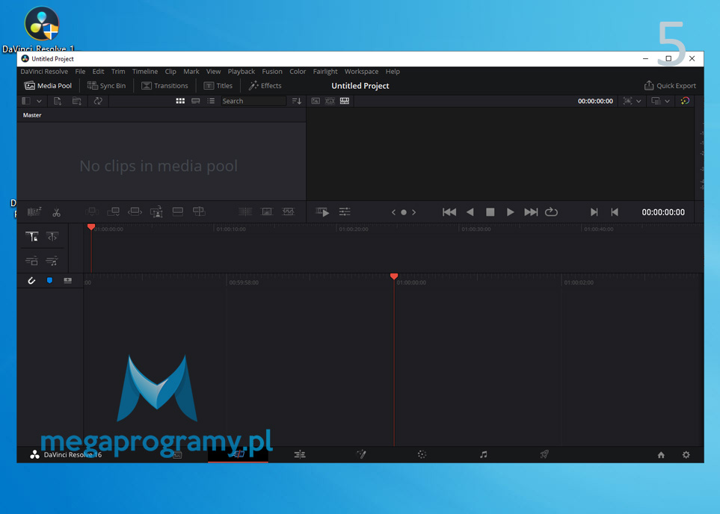Screen dimensions: 720x514
Task: Click the Audio Trim icon
Action: (x=68, y=280)
